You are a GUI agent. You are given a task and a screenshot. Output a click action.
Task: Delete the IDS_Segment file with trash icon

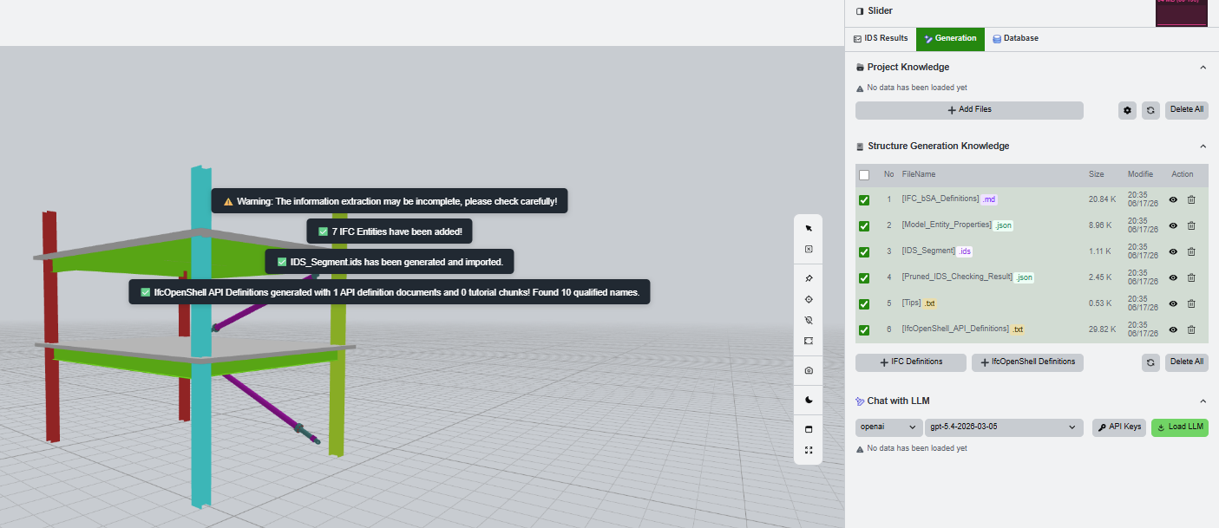click(x=1191, y=251)
